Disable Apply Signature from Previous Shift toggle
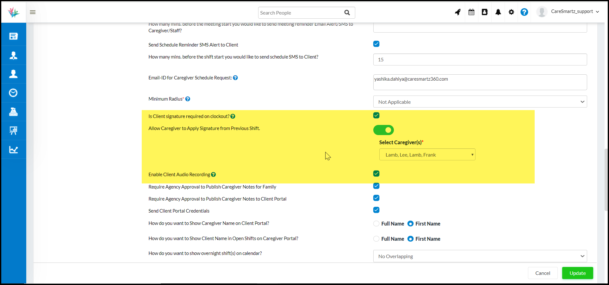609x285 pixels. tap(383, 130)
